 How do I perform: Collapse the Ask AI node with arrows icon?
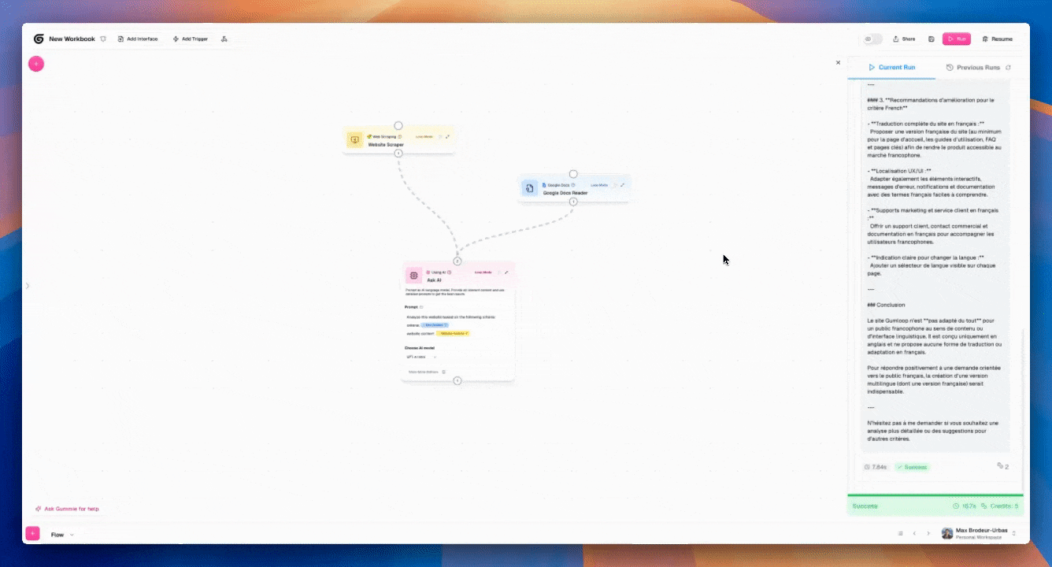[506, 272]
